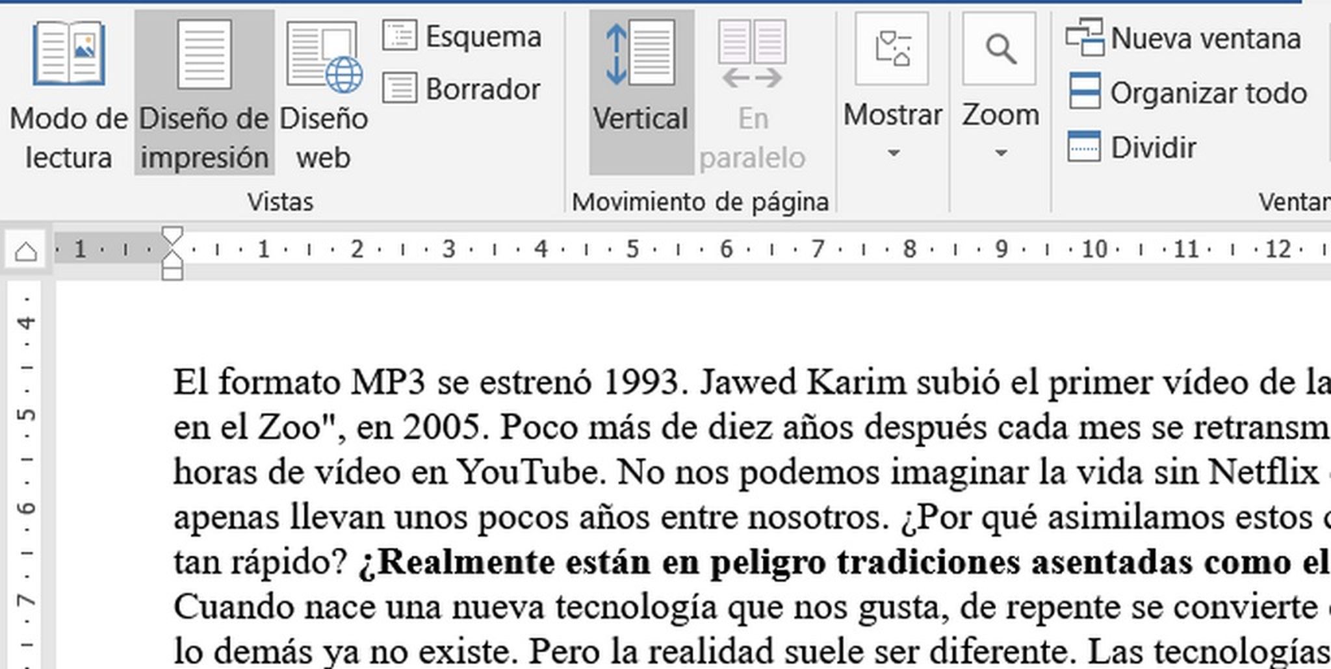
Task: Click on the text 'El formato MP3'
Action: pos(300,383)
